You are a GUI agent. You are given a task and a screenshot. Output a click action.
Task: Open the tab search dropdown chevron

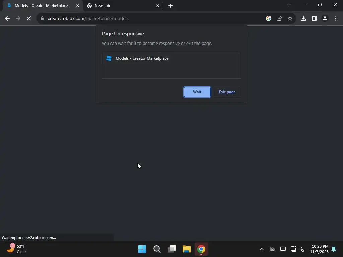[x=289, y=5]
